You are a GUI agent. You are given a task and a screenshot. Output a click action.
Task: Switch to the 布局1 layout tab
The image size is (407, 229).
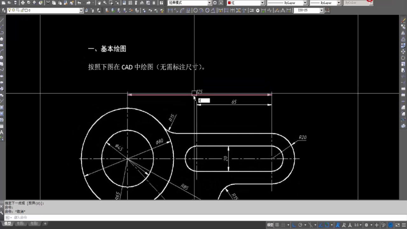[20, 223]
